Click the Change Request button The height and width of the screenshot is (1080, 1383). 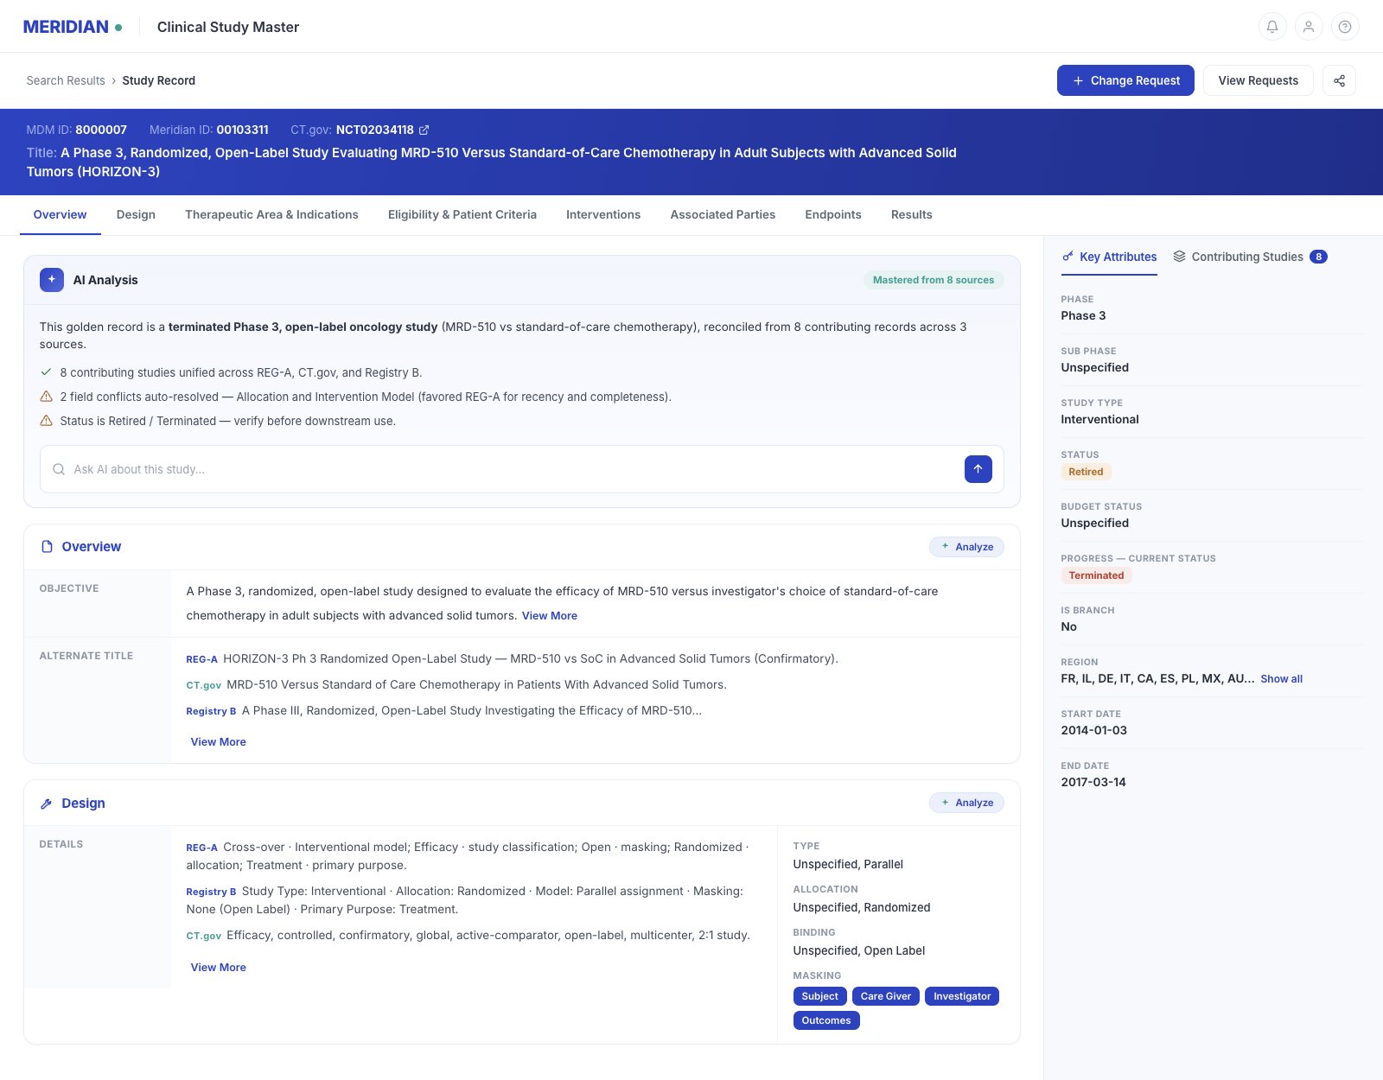[x=1125, y=80]
